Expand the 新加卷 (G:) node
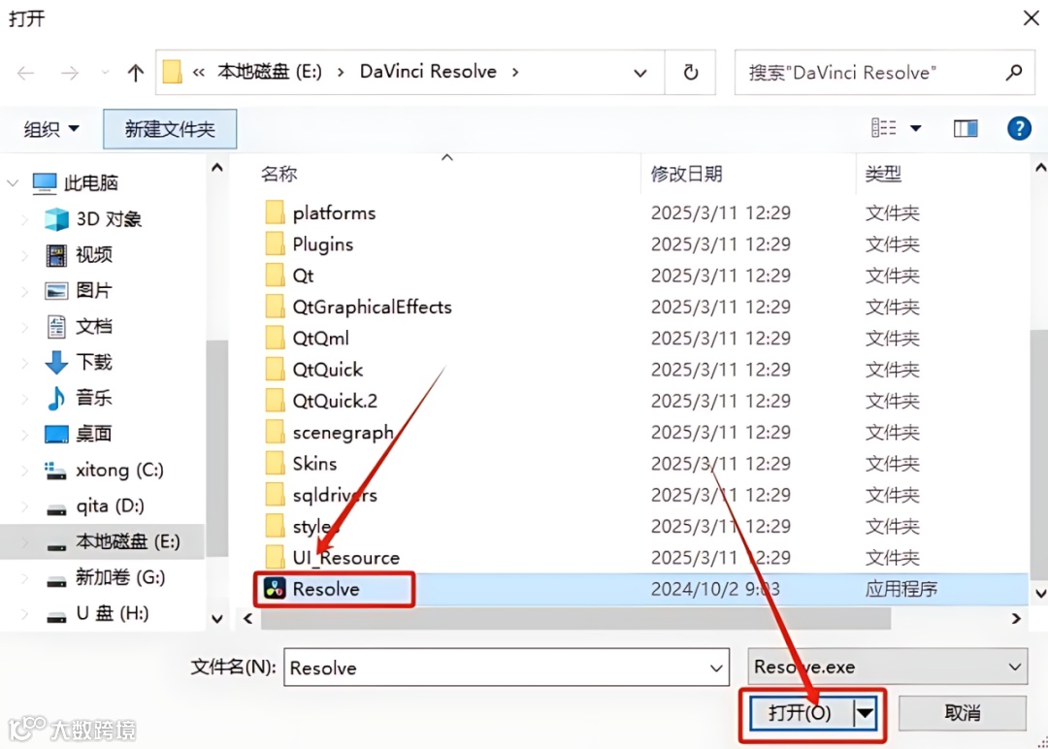The image size is (1048, 749). (24, 577)
